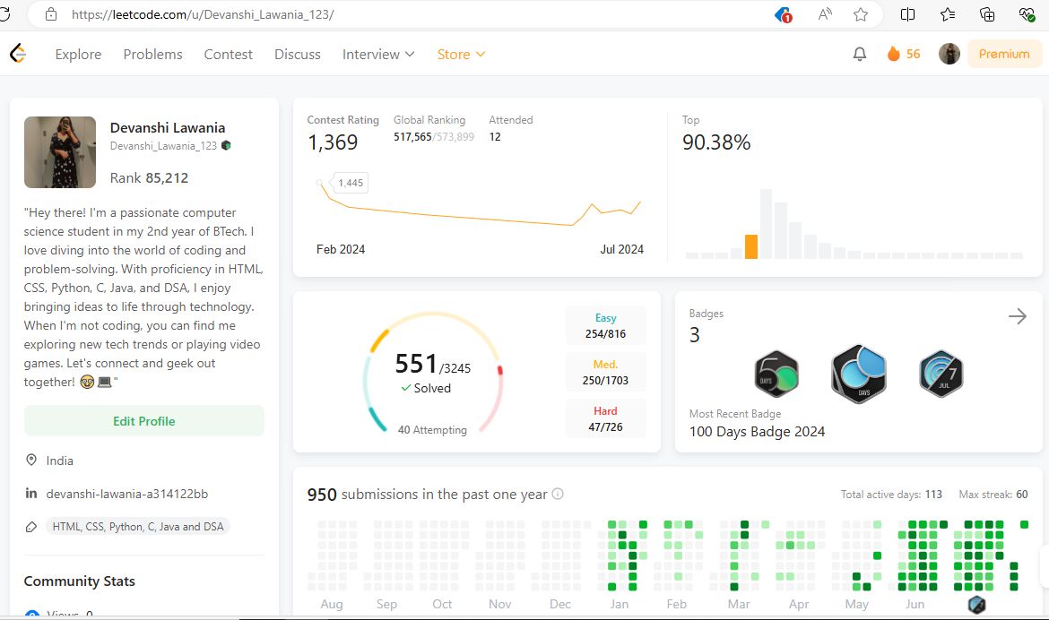Screen dimensions: 1049x620
Task: Expand the Store dropdown menu
Action: (x=461, y=54)
